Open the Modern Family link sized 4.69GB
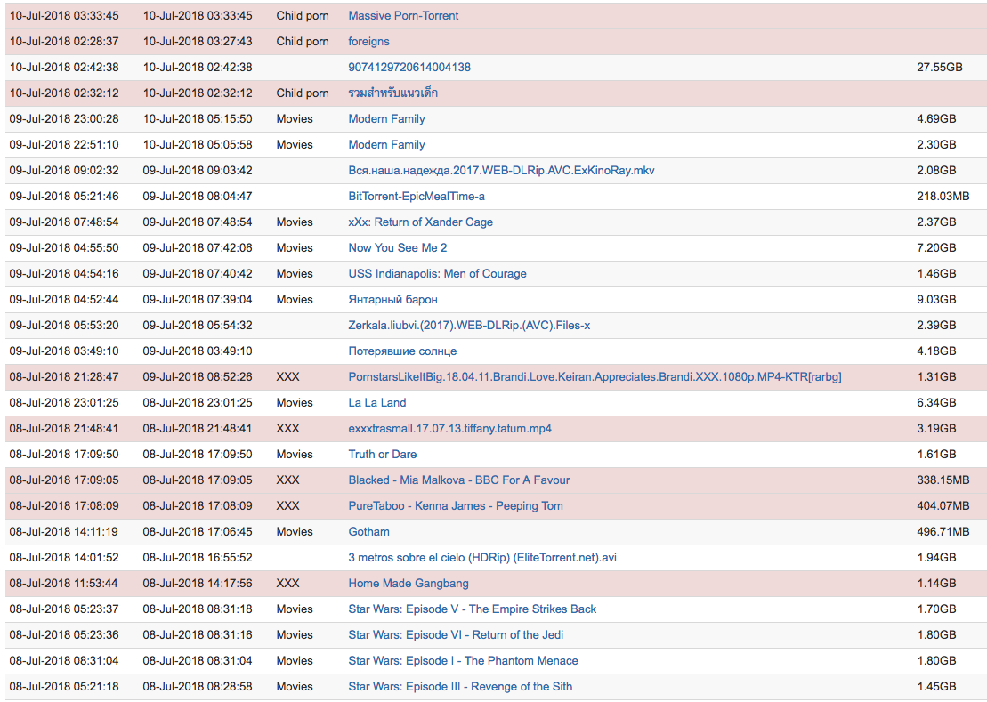 pyautogui.click(x=386, y=119)
